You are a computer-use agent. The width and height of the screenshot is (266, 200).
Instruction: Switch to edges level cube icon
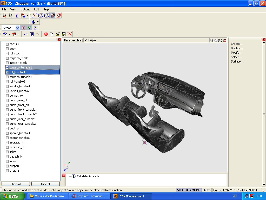(40, 15)
